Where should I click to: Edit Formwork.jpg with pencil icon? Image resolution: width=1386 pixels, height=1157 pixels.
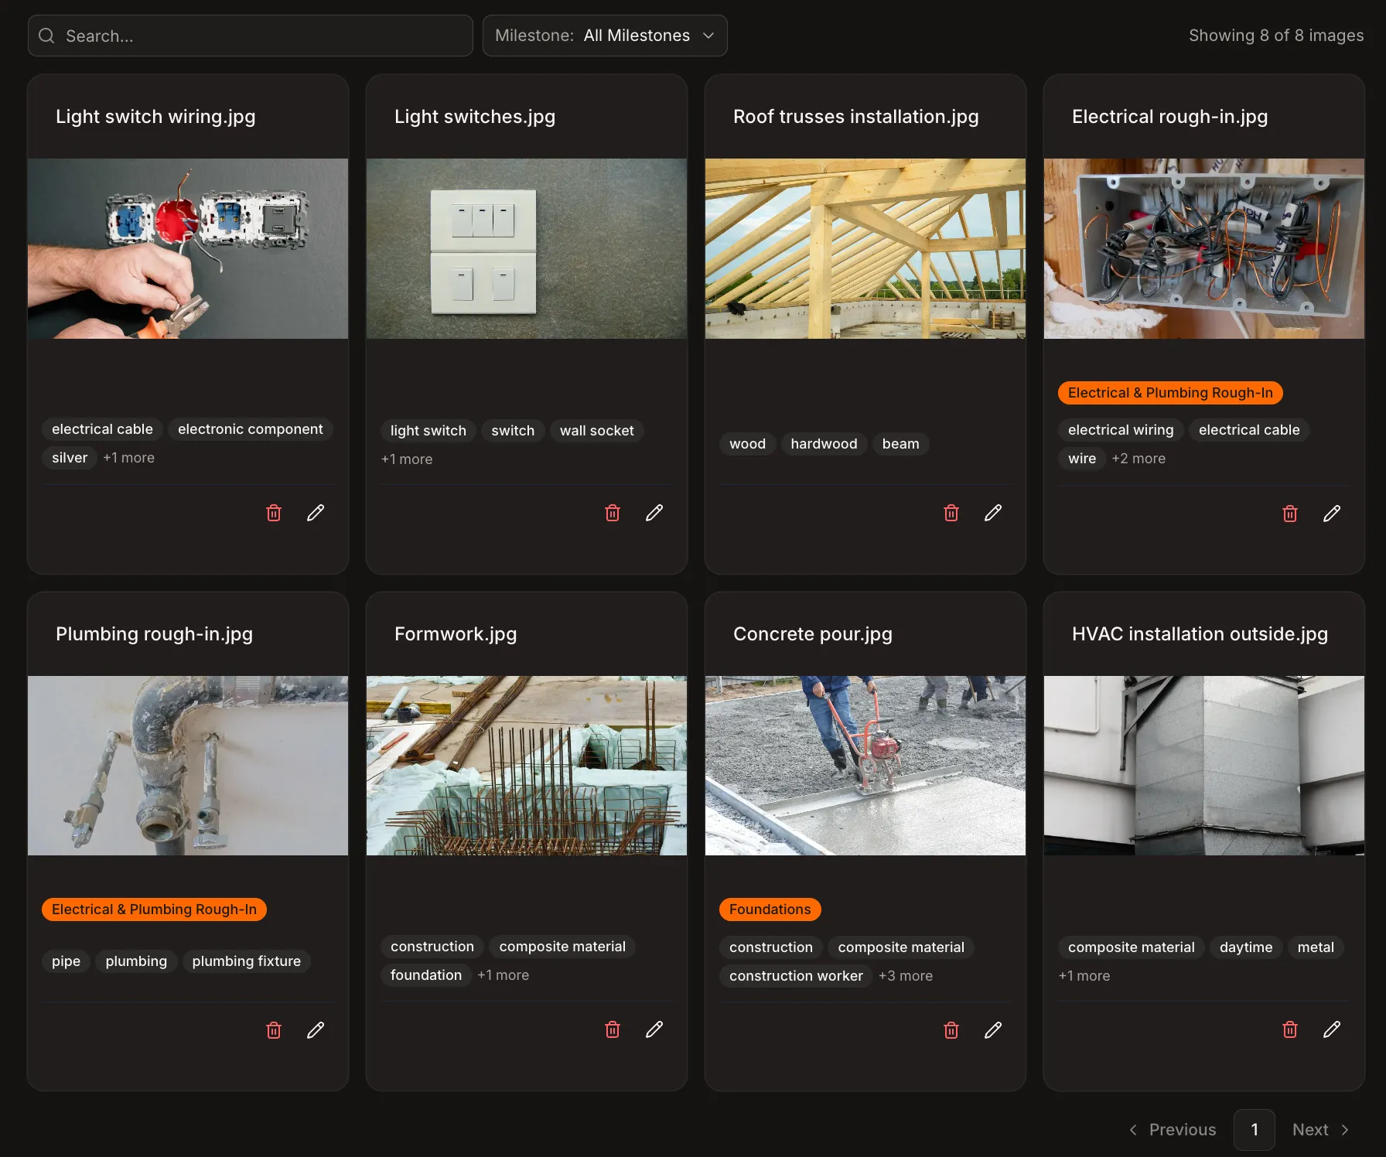654,1029
